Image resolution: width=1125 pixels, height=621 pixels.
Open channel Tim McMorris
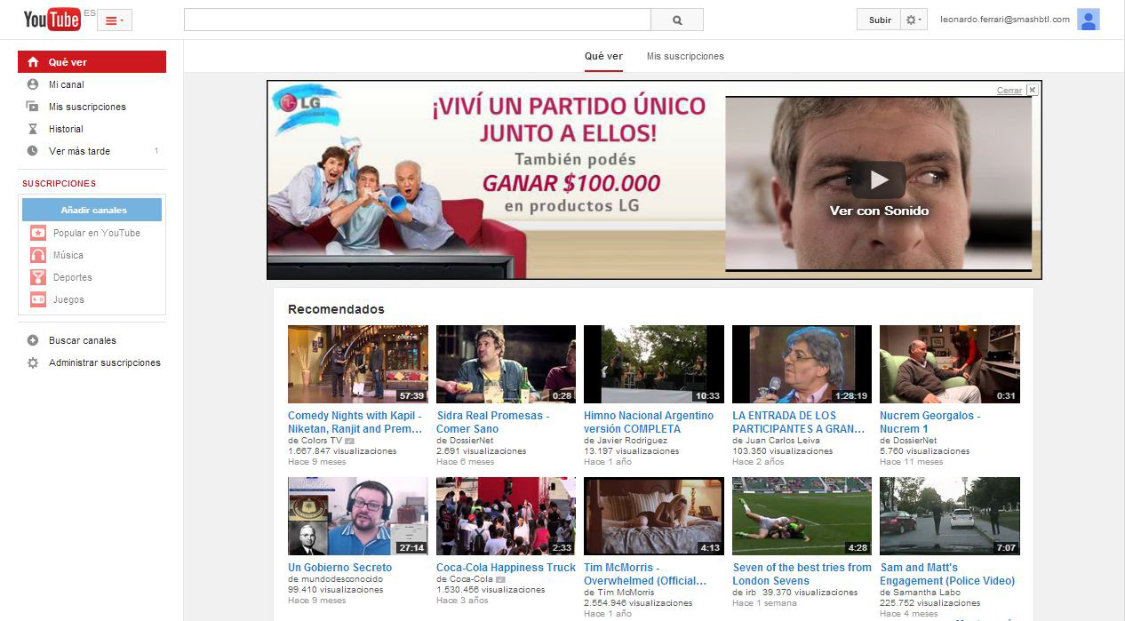pyautogui.click(x=624, y=593)
